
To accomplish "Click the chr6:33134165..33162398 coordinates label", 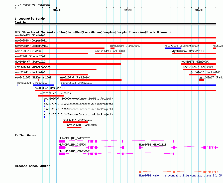I will pyautogui.click(x=32, y=5).
